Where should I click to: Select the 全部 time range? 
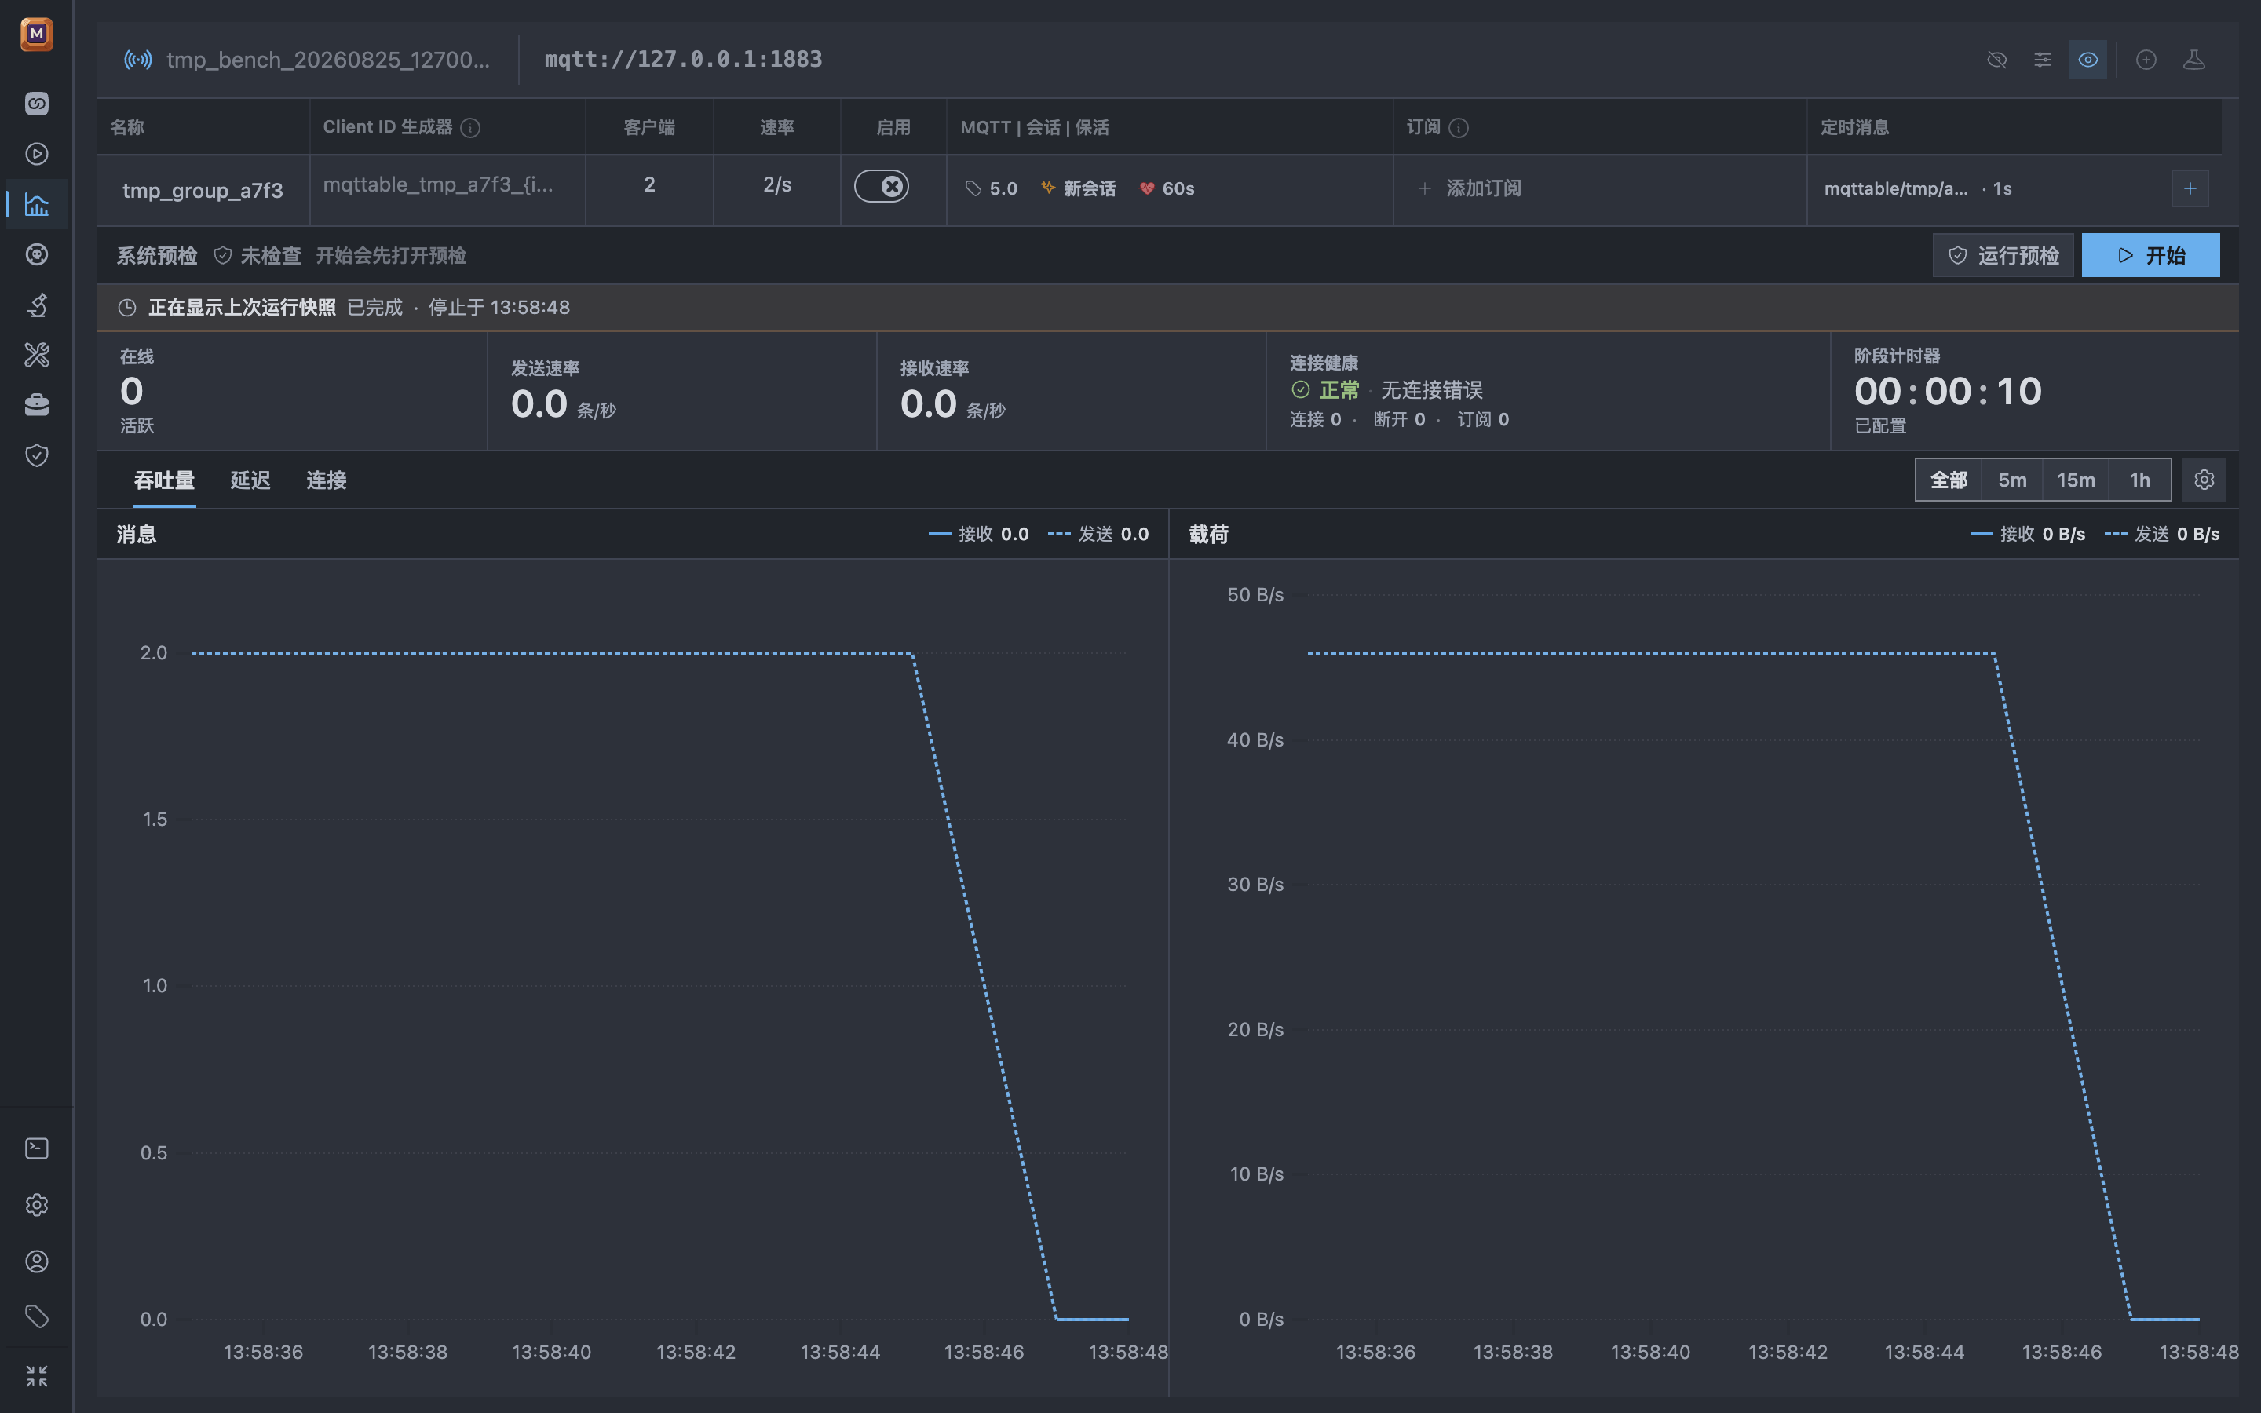(1949, 480)
